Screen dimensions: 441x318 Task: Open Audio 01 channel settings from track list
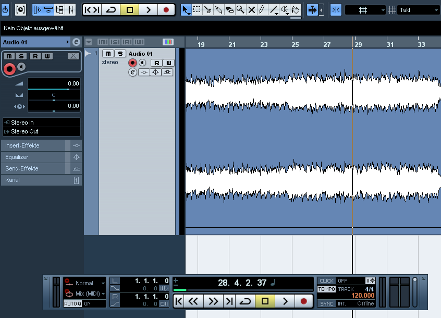click(x=132, y=72)
